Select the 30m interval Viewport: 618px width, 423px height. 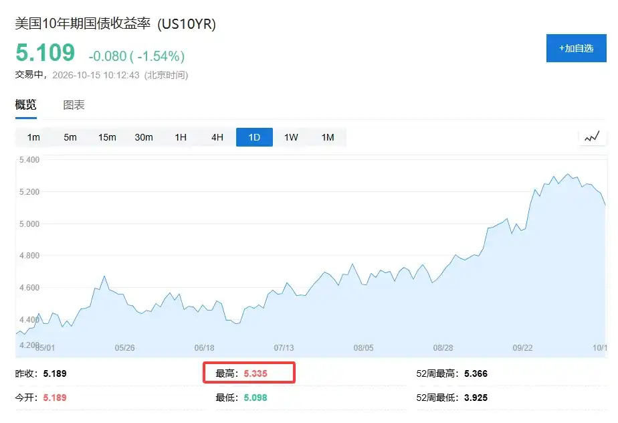(144, 137)
